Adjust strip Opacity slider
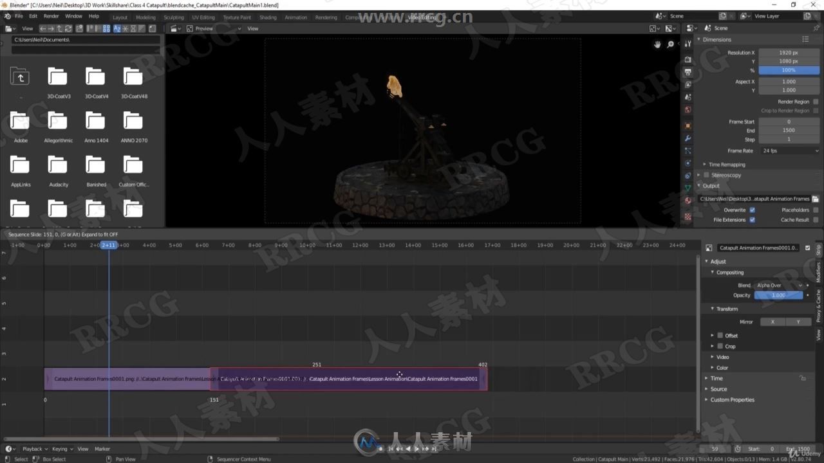Screen dimensions: 824x463 778,295
